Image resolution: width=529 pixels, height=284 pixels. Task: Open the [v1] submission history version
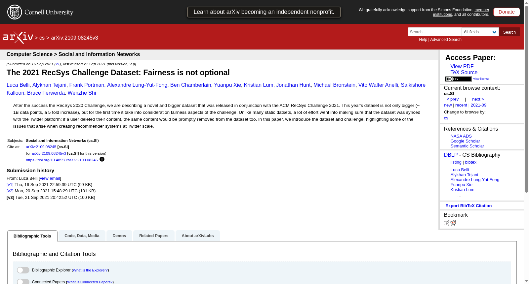tap(10, 185)
